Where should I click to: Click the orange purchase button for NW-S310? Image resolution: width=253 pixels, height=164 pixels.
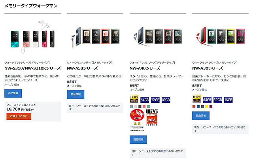(x=19, y=116)
